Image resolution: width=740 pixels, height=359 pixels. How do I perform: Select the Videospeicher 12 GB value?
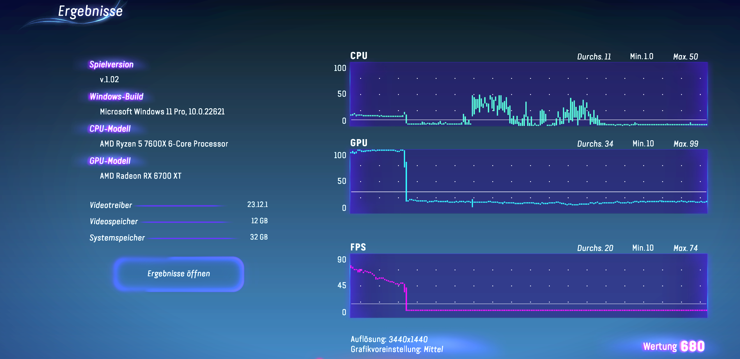(259, 221)
